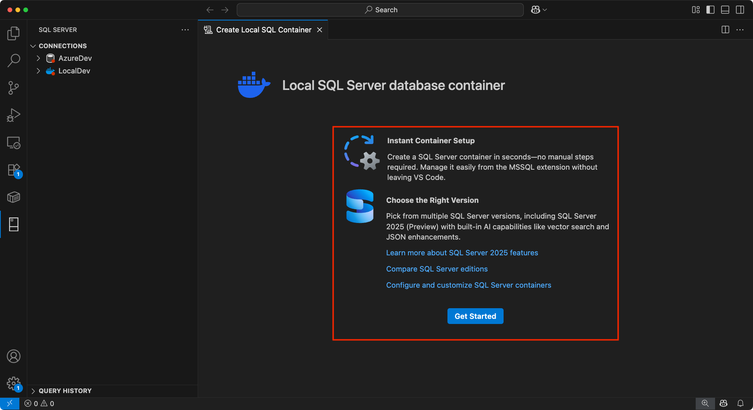Click the Get Started button
Image resolution: width=753 pixels, height=410 pixels.
click(x=475, y=316)
